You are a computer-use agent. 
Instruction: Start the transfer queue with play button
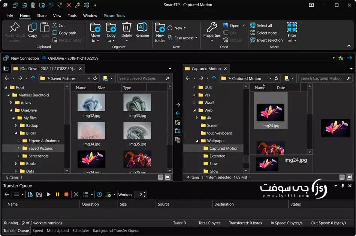(x=49, y=195)
